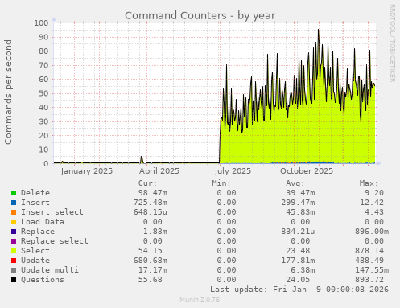Click Questions current value 55.68
Screen dimensions: 400x308
pos(151,280)
